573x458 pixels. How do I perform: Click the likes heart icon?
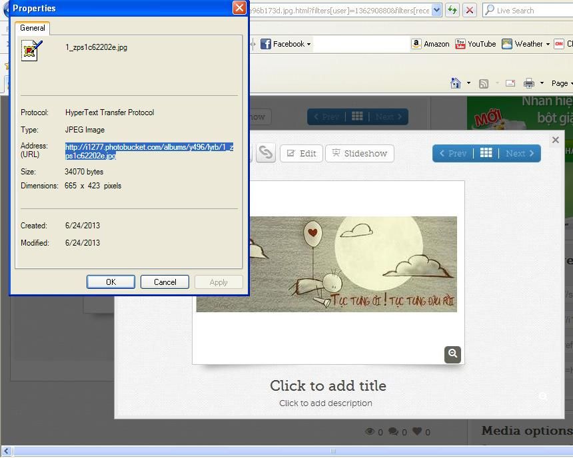tap(417, 431)
